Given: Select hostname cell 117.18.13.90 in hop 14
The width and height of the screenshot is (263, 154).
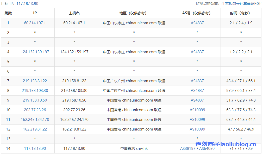Looking at the screenshot, I should pyautogui.click(x=74, y=149).
